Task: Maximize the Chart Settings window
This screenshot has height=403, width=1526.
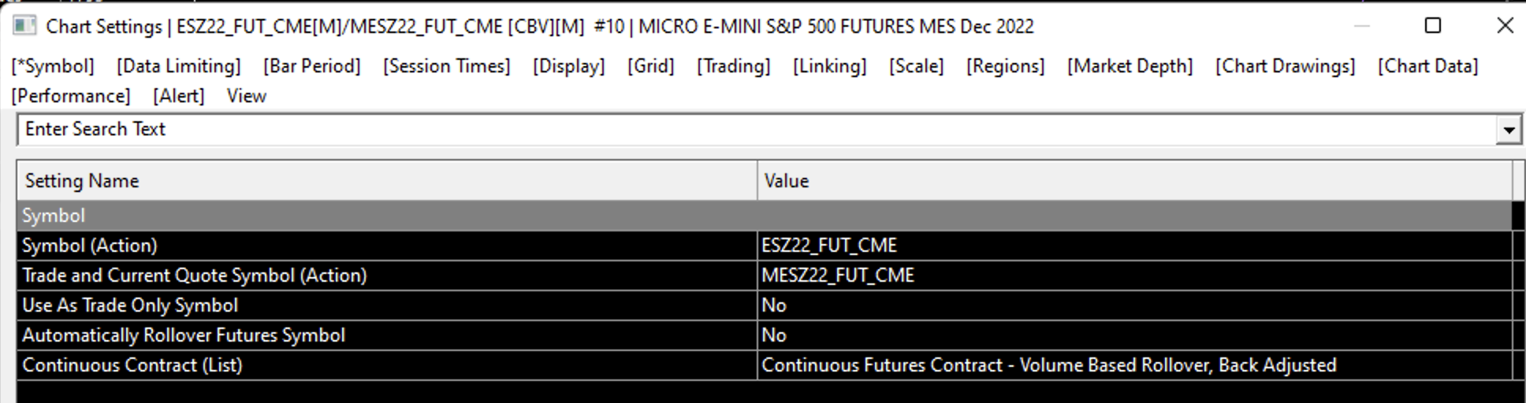Action: (1433, 26)
